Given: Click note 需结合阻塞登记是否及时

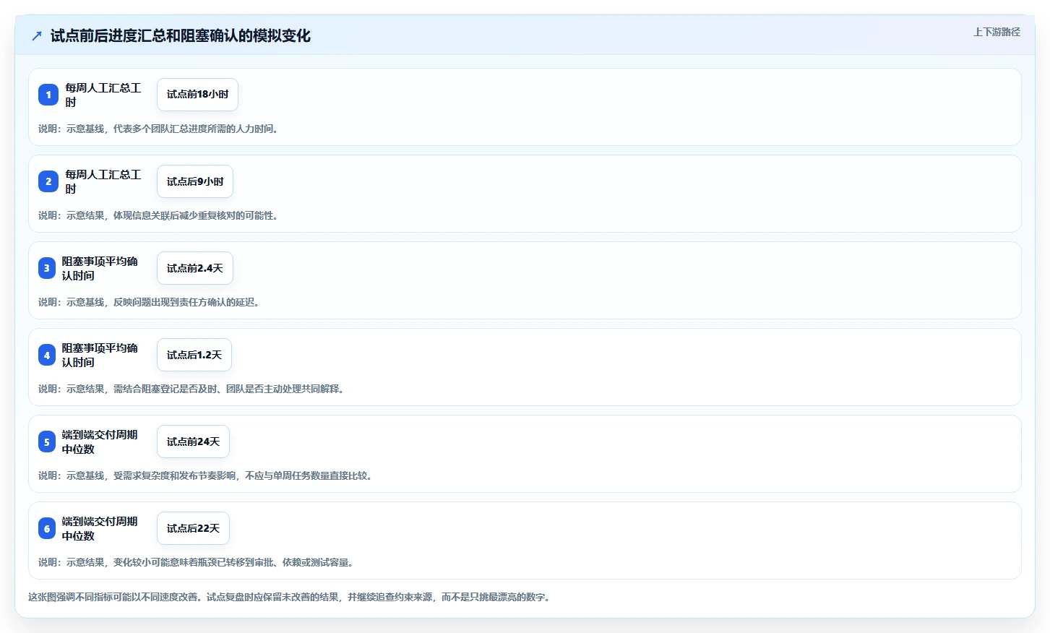Looking at the screenshot, I should [165, 389].
